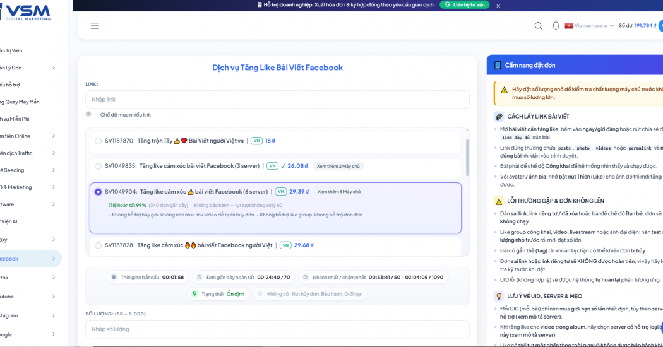Expand the Youtube sidebar chevron
The image size is (663, 347).
54,297
